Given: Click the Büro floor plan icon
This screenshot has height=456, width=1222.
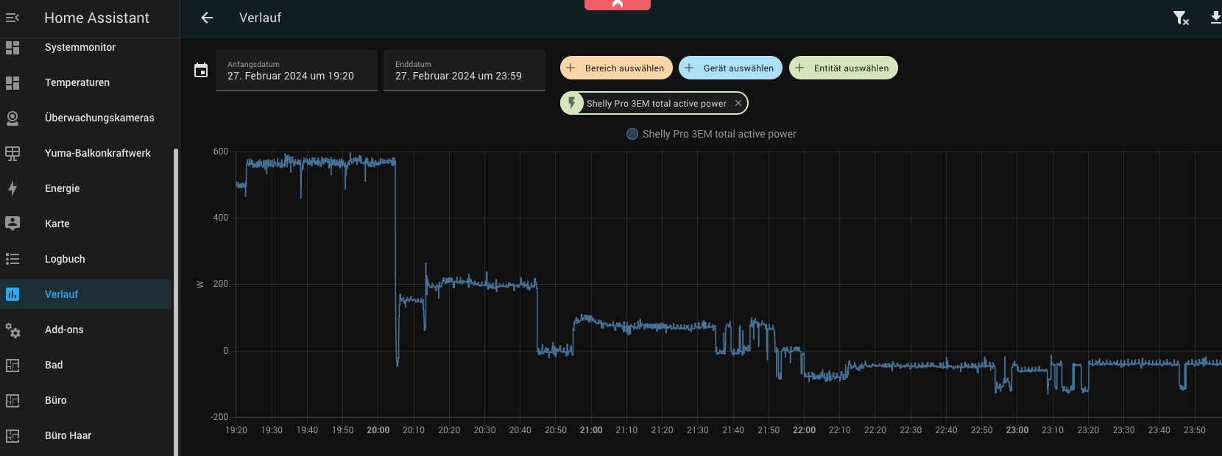Looking at the screenshot, I should (13, 400).
